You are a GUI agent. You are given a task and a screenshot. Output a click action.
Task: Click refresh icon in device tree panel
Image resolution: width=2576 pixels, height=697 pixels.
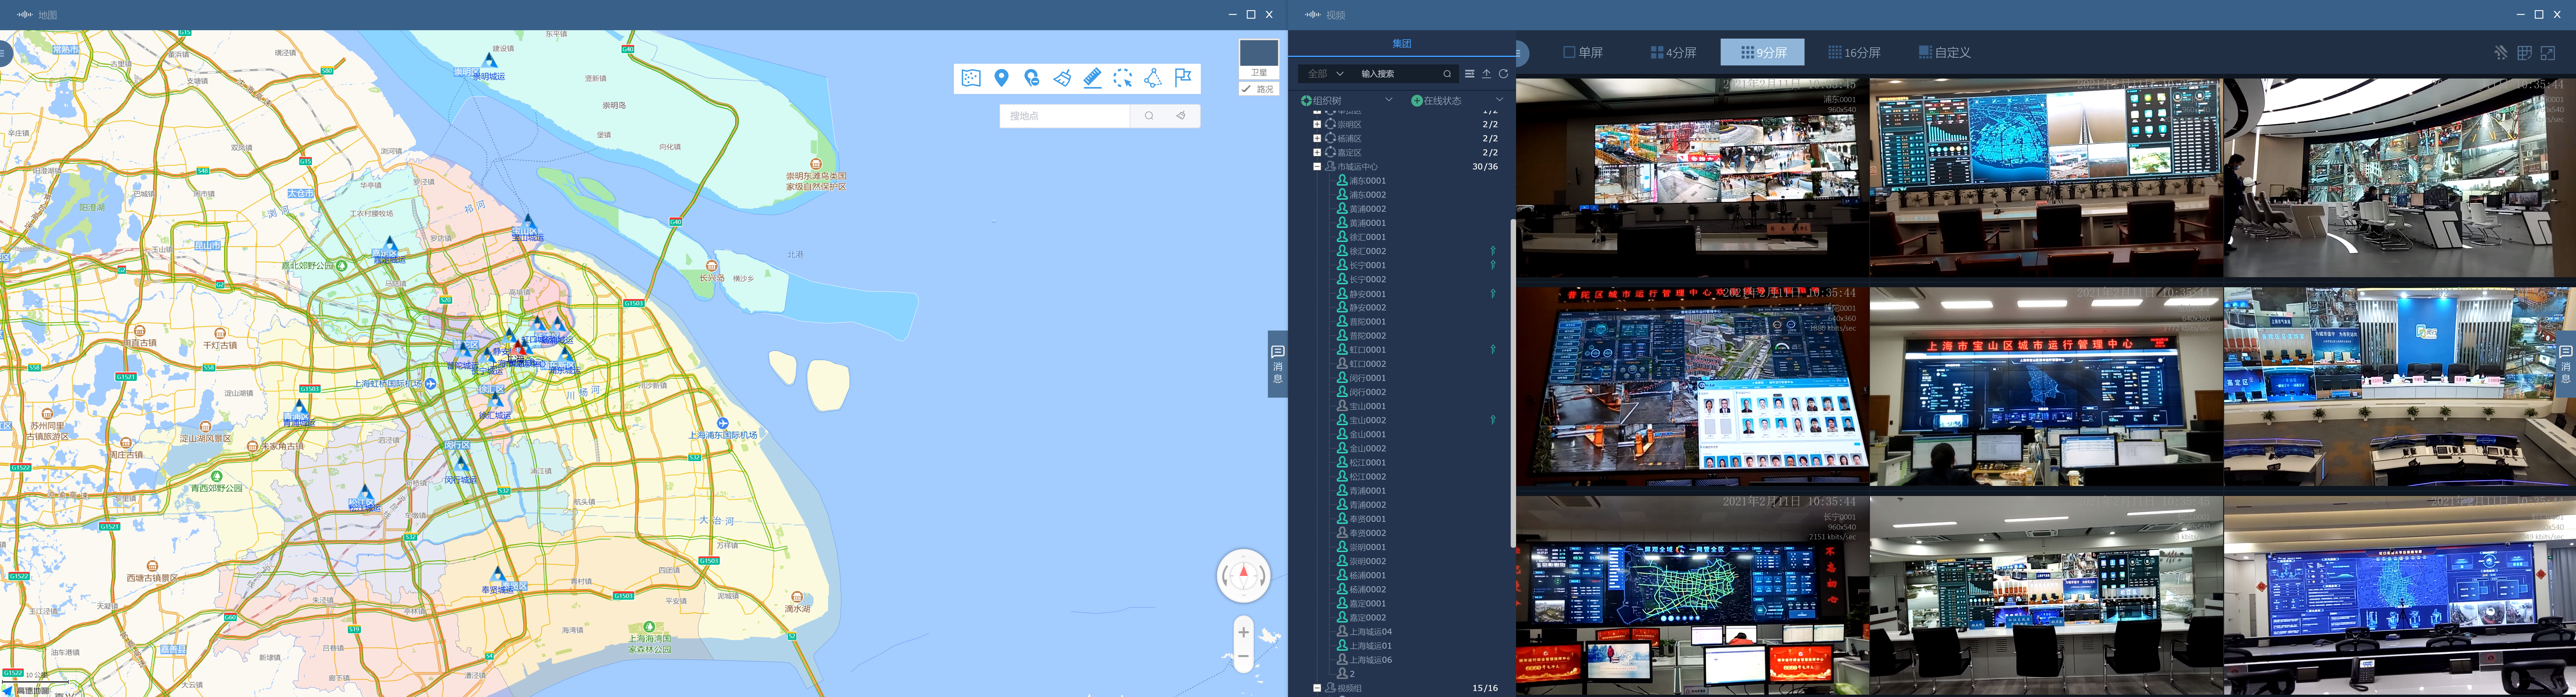[1503, 74]
